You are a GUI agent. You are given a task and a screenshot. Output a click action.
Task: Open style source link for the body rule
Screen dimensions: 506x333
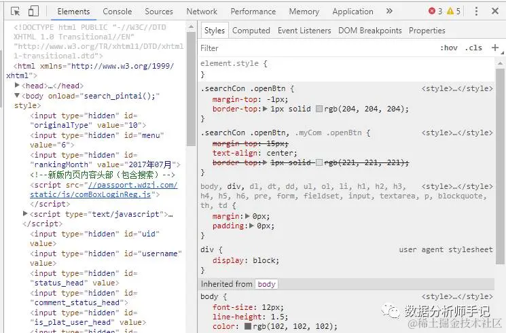click(457, 296)
